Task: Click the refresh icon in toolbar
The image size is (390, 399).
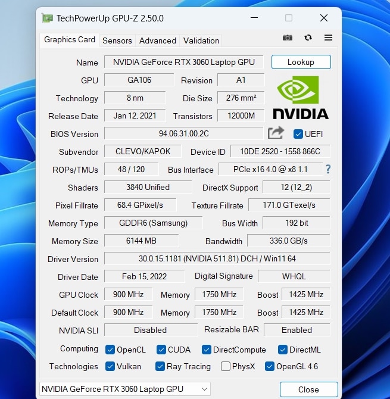Action: (308, 38)
